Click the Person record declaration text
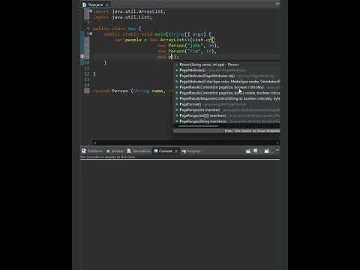Image resolution: width=360 pixels, height=270 pixels. click(133, 91)
